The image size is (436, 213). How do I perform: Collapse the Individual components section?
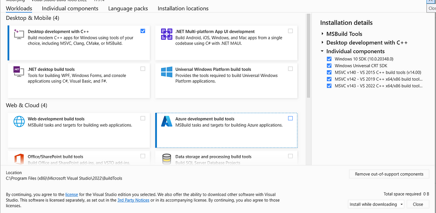click(322, 51)
